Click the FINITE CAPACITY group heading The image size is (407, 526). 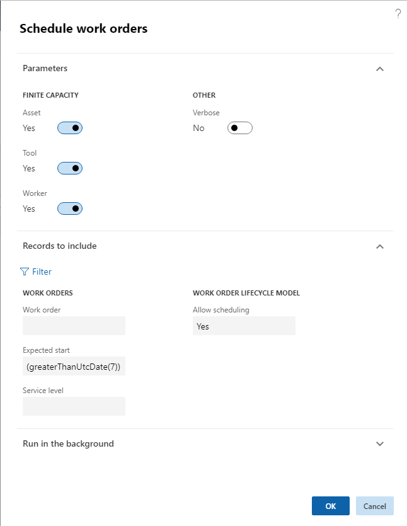[50, 95]
